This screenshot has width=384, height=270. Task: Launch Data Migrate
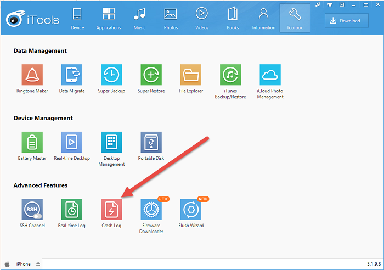72,75
